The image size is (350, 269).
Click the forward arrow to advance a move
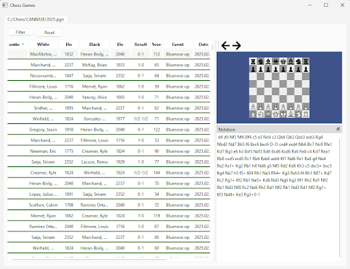(237, 46)
